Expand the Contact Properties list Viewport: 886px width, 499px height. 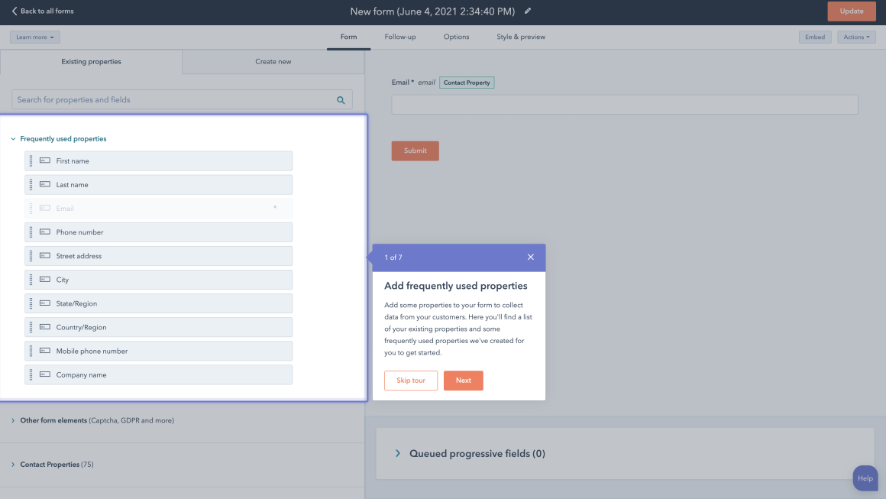(50, 464)
